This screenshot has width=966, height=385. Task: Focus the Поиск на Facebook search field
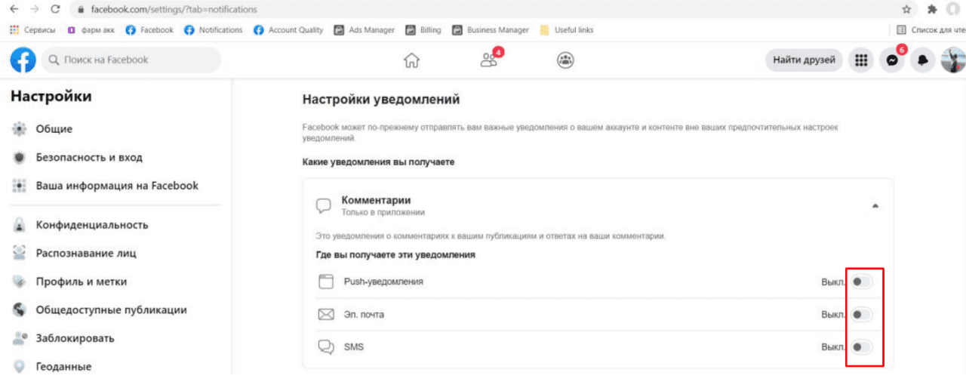point(131,60)
